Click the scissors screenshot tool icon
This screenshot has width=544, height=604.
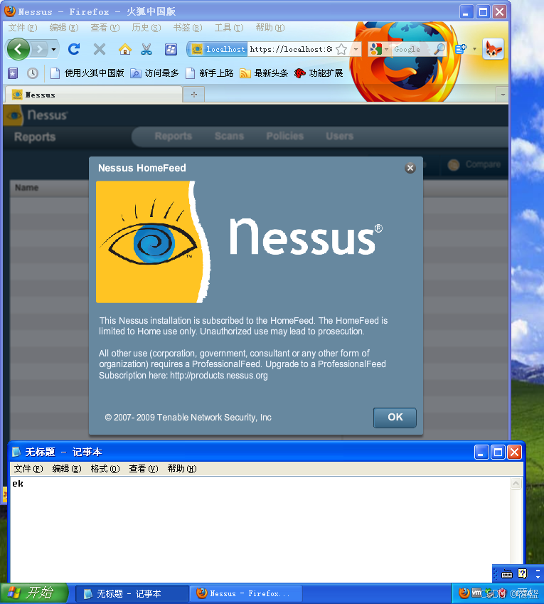(x=146, y=49)
